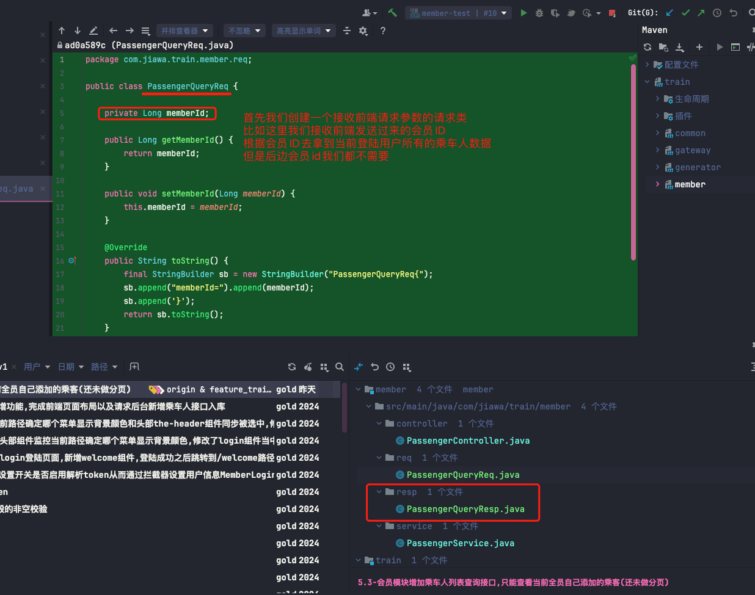
Task: Open the do-not-ignore whitespace dropdown
Action: coord(244,31)
